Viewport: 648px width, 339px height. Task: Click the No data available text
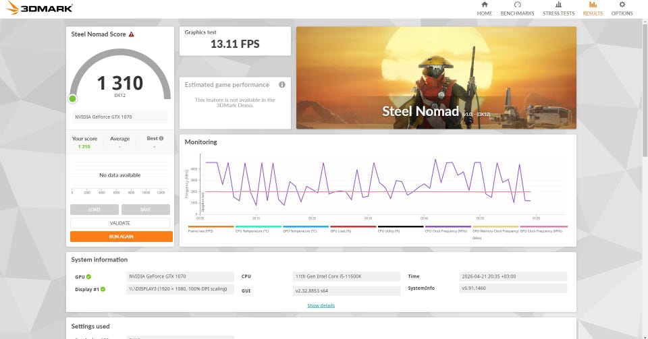tap(120, 175)
